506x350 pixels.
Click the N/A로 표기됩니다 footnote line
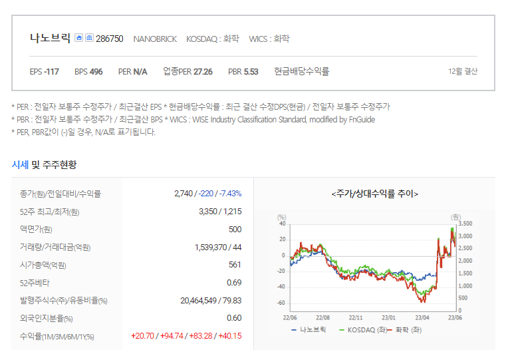coord(84,132)
